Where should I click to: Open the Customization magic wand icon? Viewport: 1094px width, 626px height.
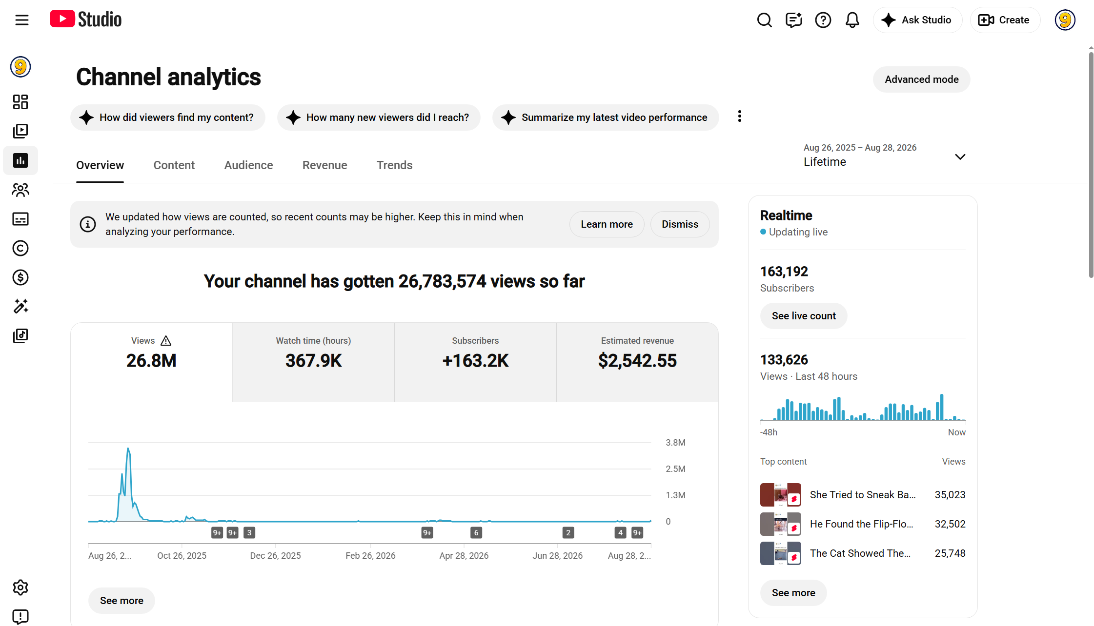tap(20, 306)
